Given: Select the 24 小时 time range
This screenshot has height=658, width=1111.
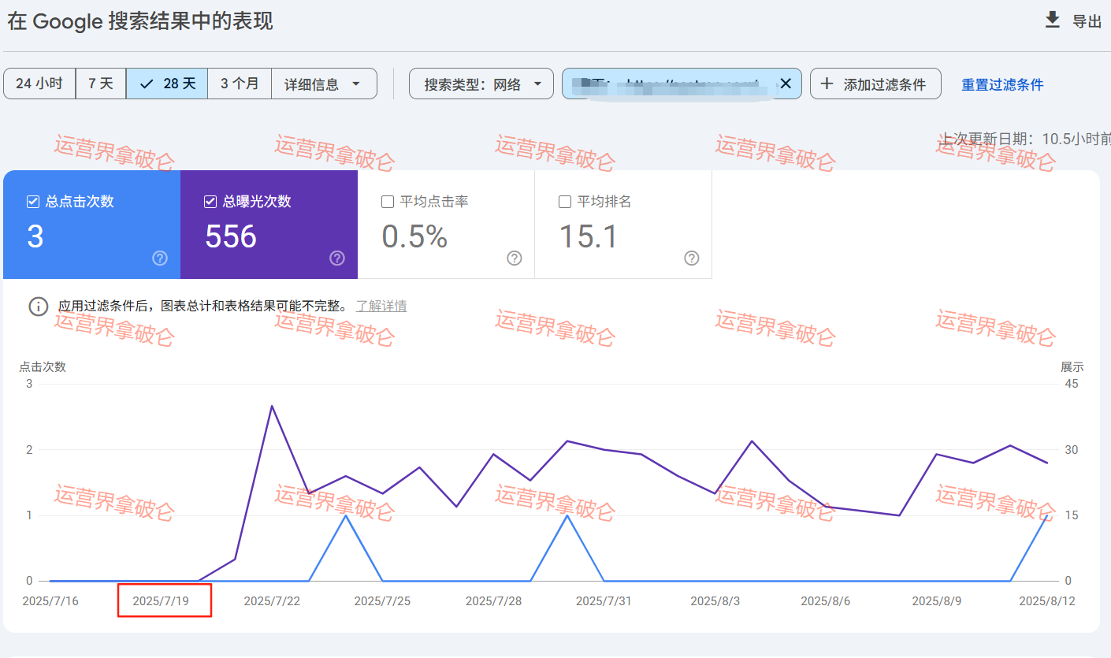Looking at the screenshot, I should 39,84.
